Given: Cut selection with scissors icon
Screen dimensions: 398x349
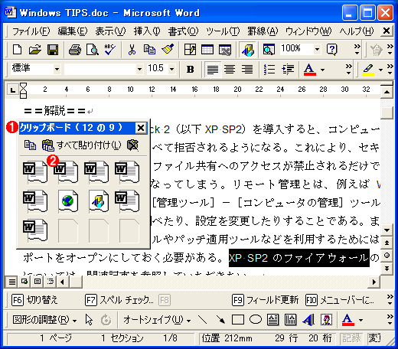Looking at the screenshot, I should pyautogui.click(x=132, y=50).
